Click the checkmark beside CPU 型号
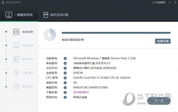 (65, 78)
